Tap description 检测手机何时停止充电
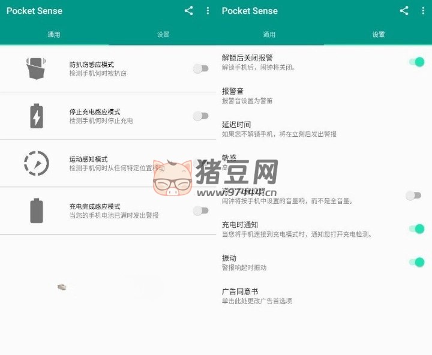Screen dimensions: 432x355 click(101, 121)
